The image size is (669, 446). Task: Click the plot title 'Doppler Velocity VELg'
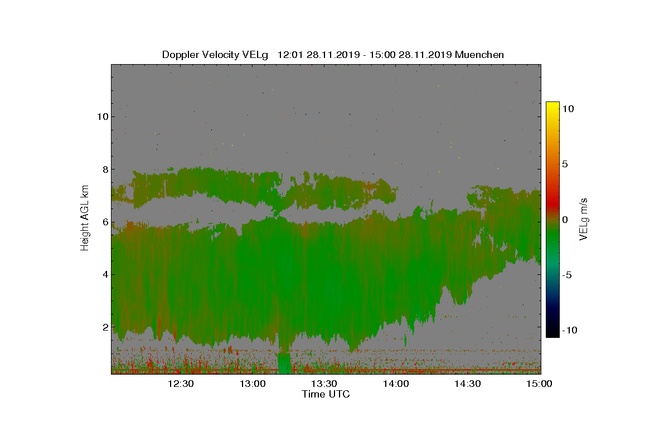pyautogui.click(x=215, y=55)
